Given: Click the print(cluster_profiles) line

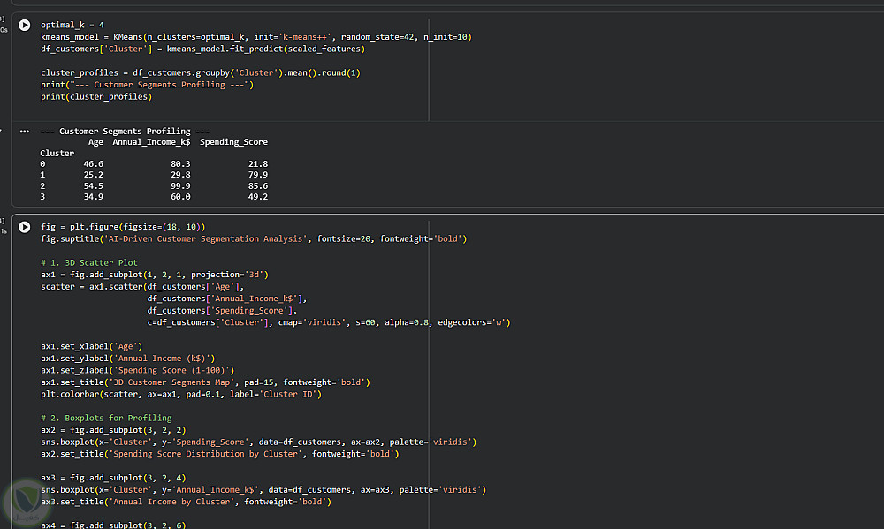Looking at the screenshot, I should point(96,96).
